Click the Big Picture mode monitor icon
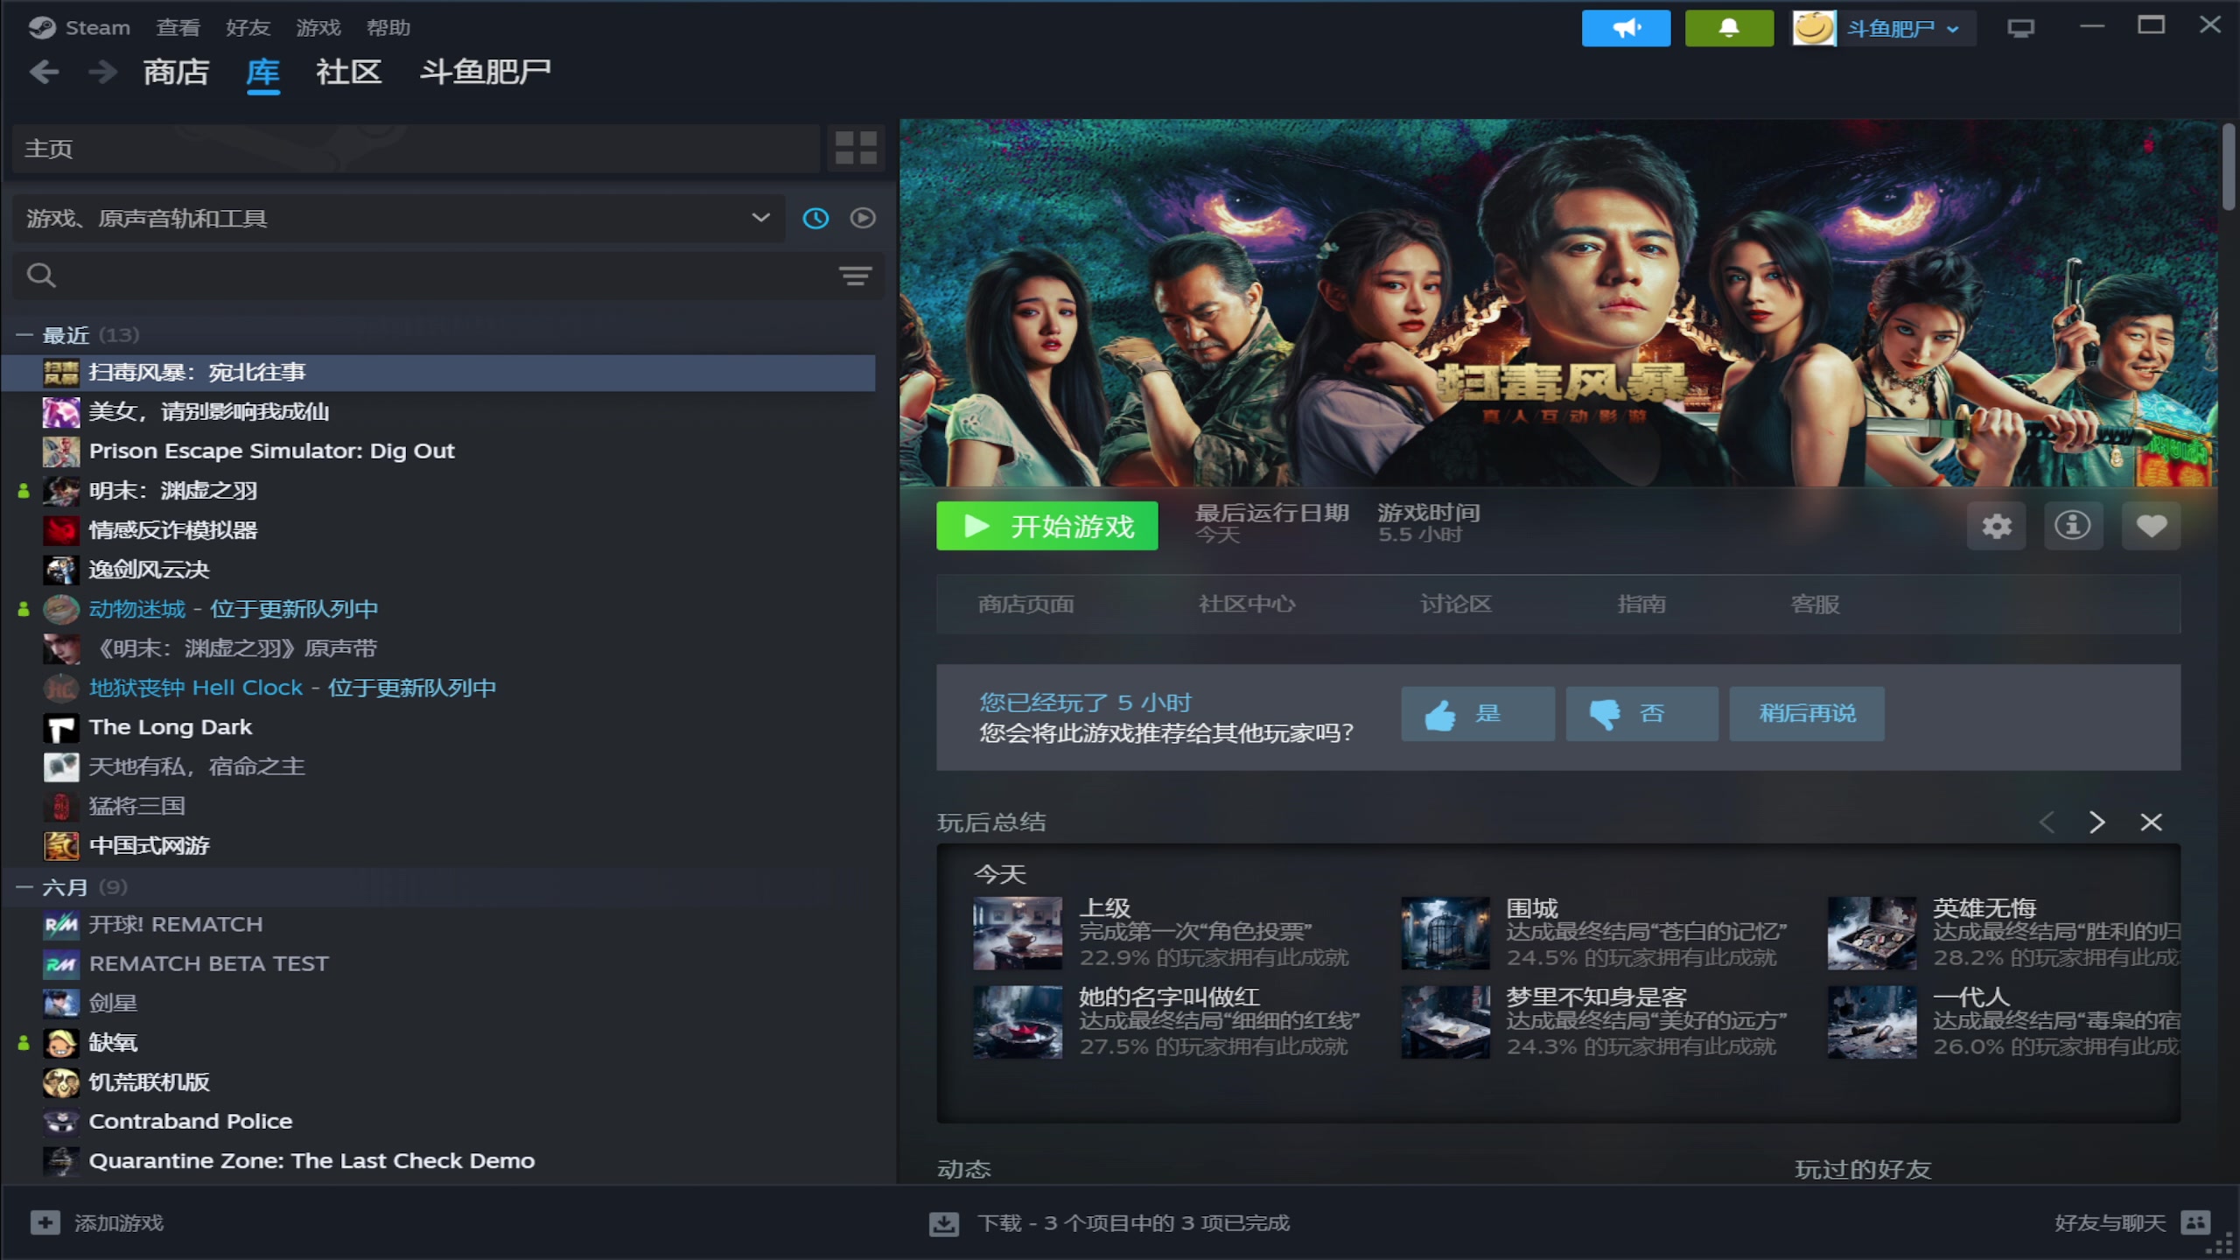The width and height of the screenshot is (2240, 1260). click(x=2020, y=29)
